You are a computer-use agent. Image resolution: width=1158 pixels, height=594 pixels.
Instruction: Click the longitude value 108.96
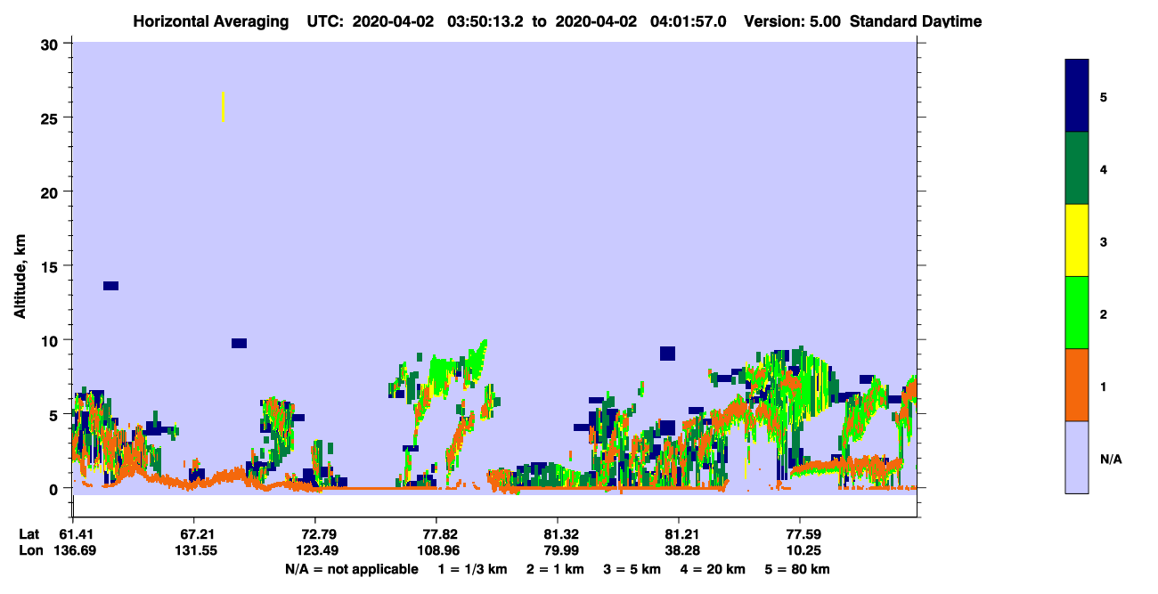[436, 551]
